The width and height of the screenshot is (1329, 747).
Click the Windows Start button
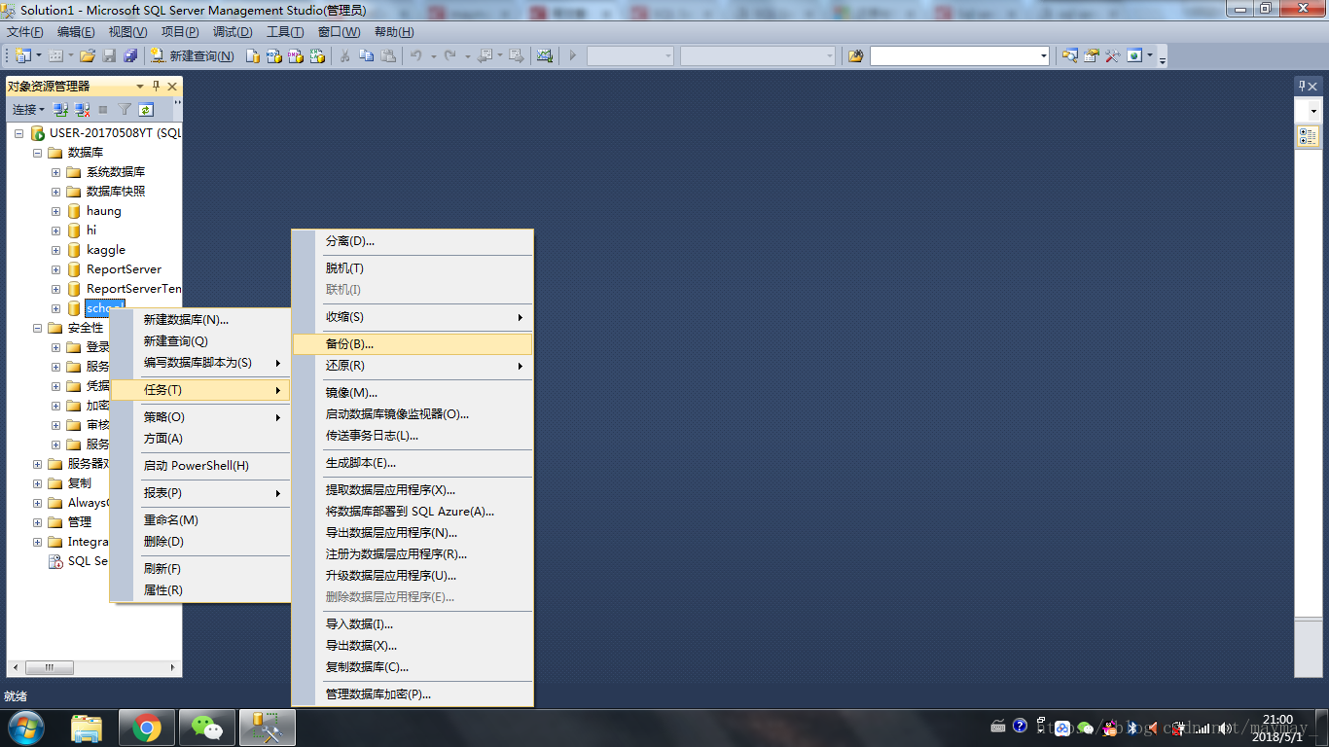point(26,728)
